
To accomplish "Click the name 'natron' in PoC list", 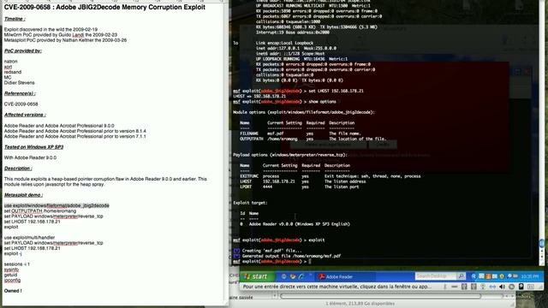I will pyautogui.click(x=10, y=61).
